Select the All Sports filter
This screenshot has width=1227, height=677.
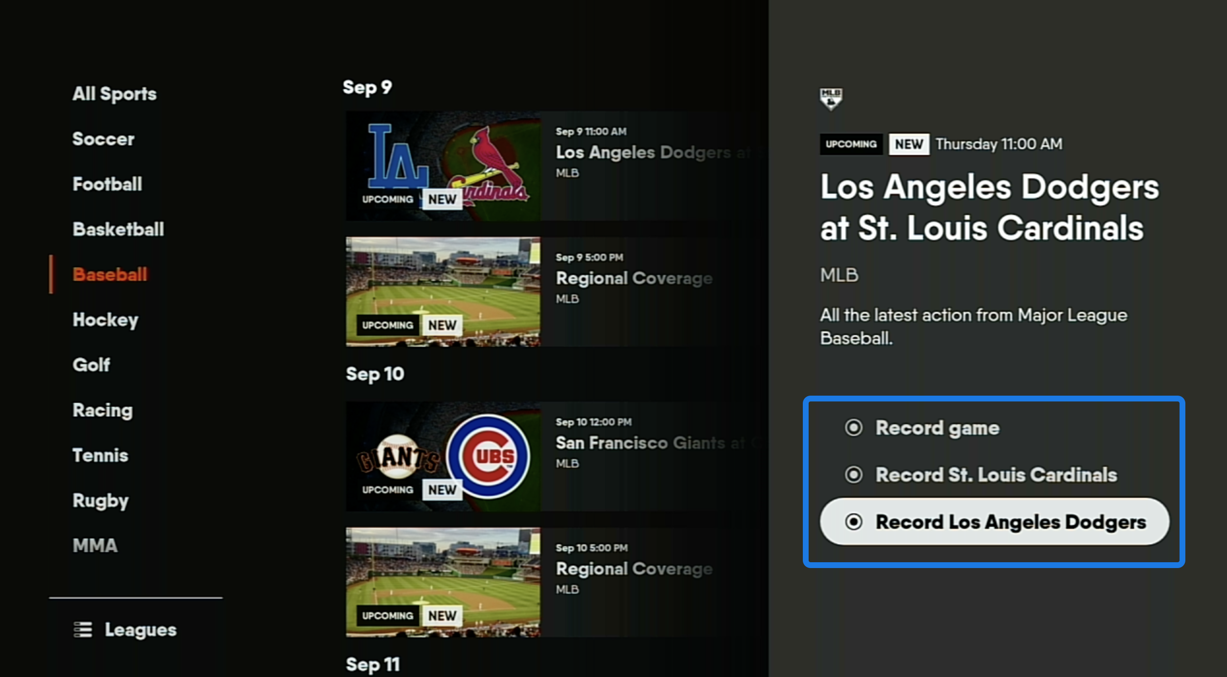(114, 93)
